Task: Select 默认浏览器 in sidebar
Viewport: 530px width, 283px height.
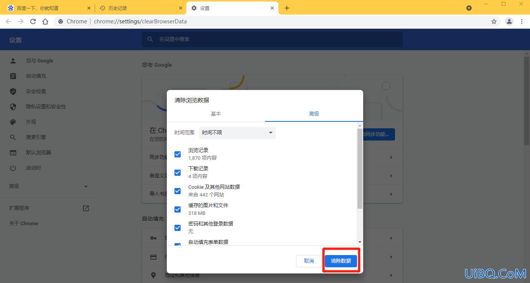Action: pos(38,152)
